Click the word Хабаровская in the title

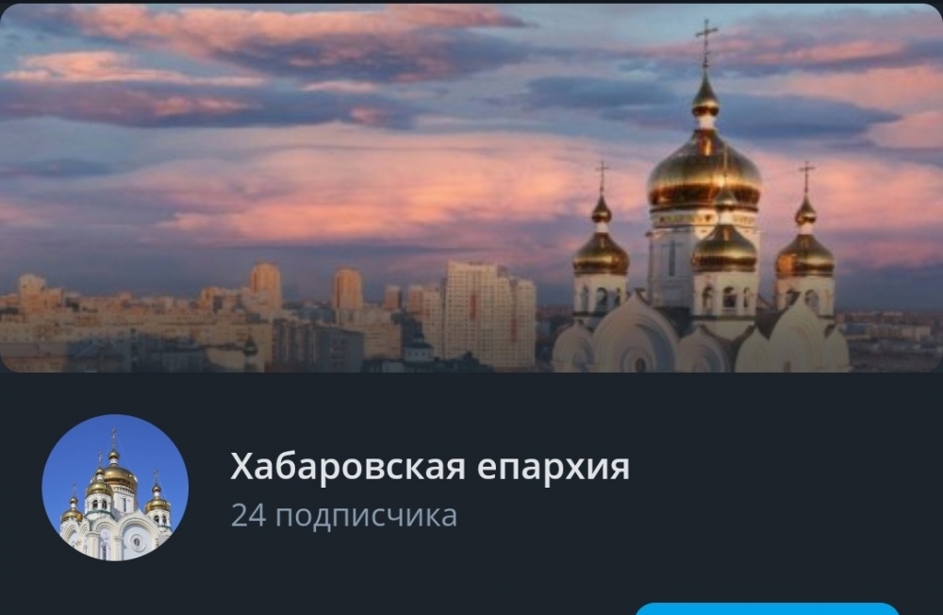(348, 466)
